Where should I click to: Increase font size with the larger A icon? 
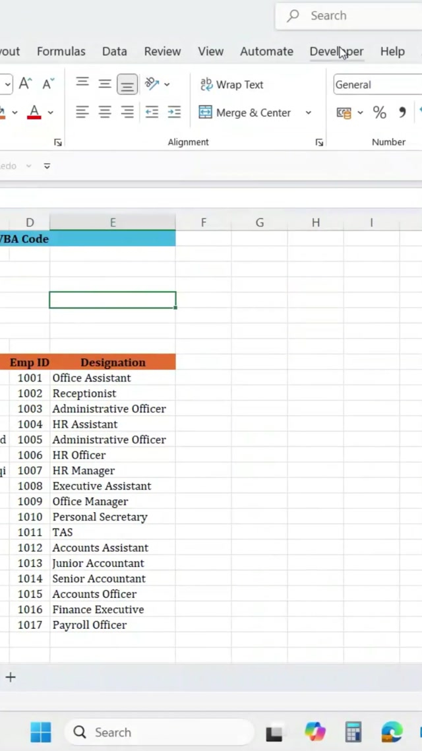(x=25, y=84)
